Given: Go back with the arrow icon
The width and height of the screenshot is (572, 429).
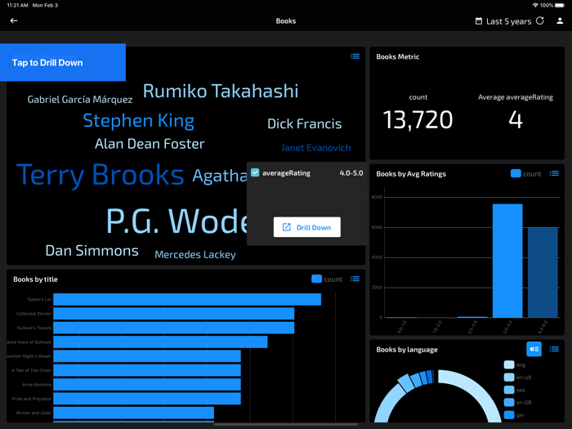Looking at the screenshot, I should pos(14,20).
